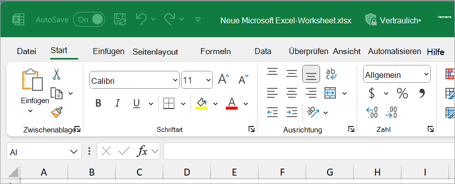The width and height of the screenshot is (455, 184).
Task: Toggle the AutoSave switch off
Action: pyautogui.click(x=89, y=20)
